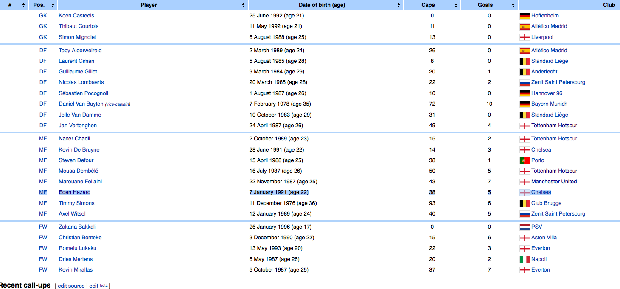Follow the Zakaria Bakkali link
The image size is (620, 289).
click(77, 227)
